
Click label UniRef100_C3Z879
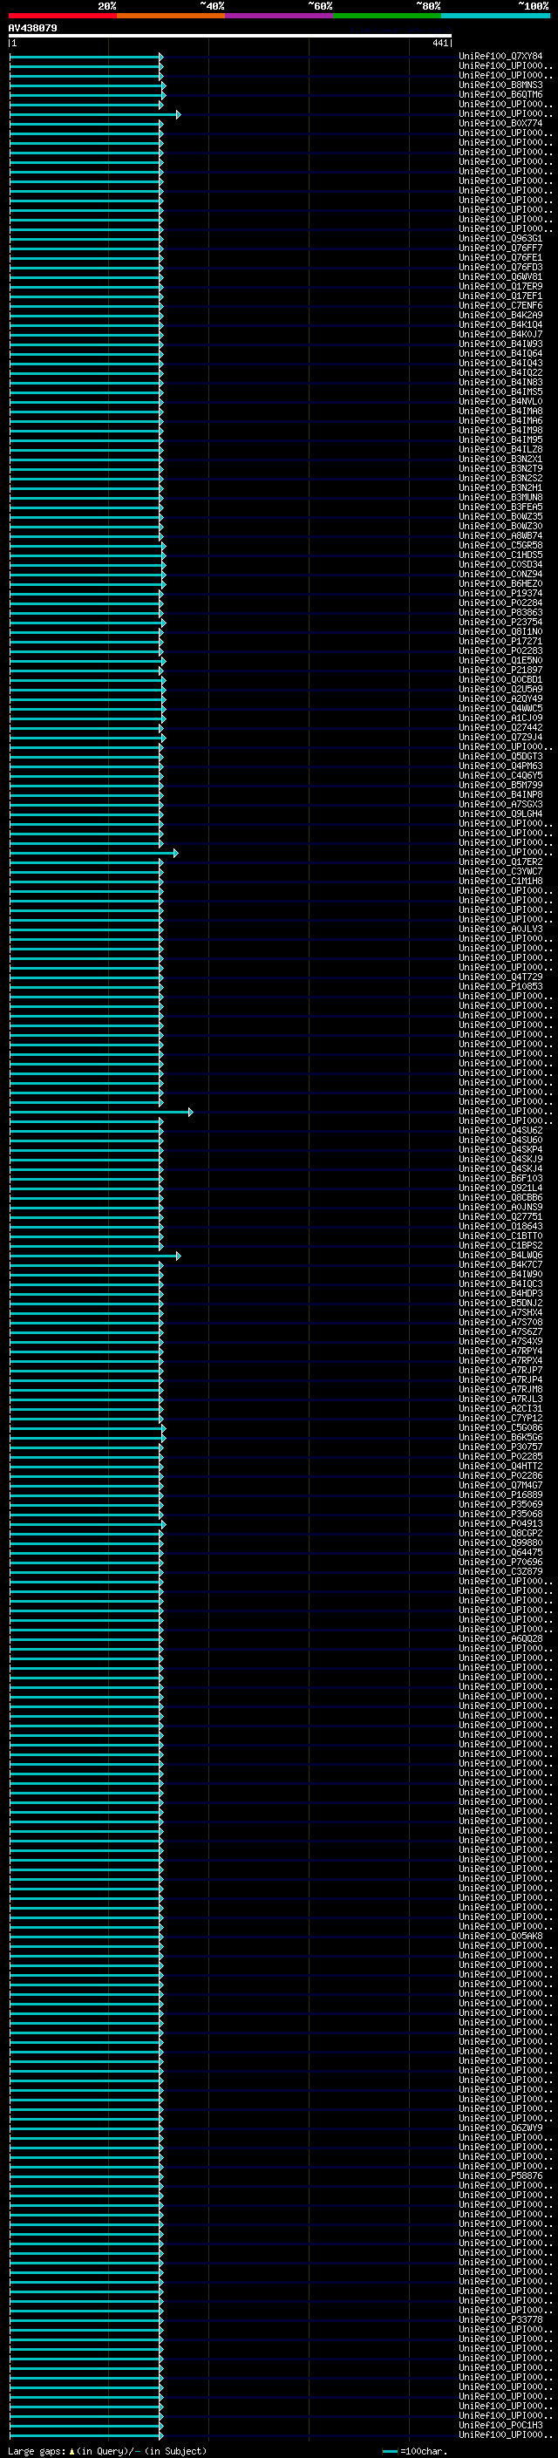[x=500, y=1571]
